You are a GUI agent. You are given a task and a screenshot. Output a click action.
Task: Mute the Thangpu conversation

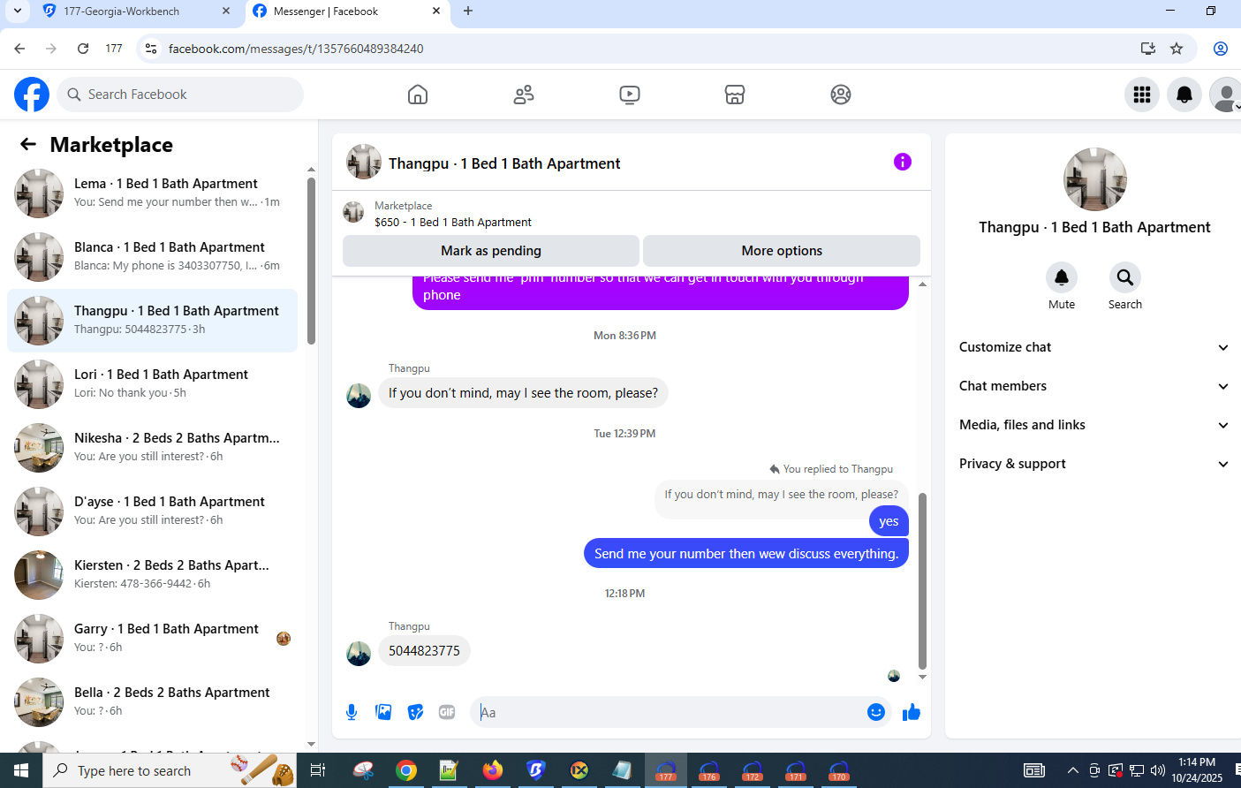pos(1062,277)
